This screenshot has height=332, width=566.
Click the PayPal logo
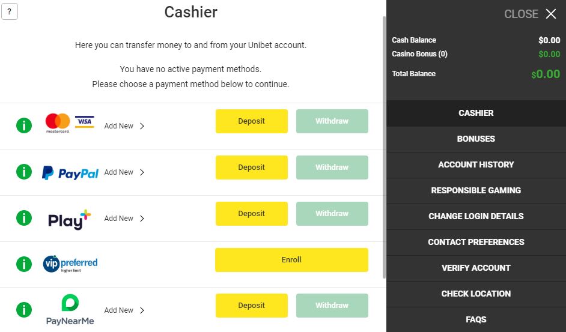tap(70, 173)
